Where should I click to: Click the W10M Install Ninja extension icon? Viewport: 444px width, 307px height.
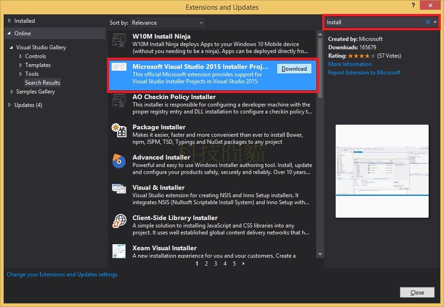pyautogui.click(x=119, y=40)
